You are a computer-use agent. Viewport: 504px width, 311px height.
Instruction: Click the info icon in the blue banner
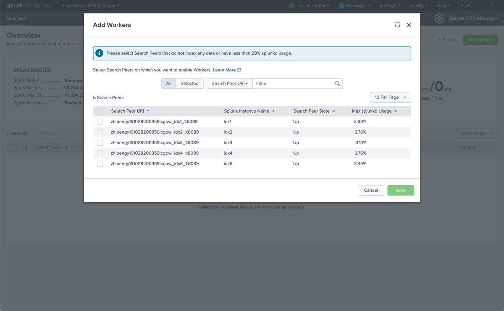click(99, 53)
